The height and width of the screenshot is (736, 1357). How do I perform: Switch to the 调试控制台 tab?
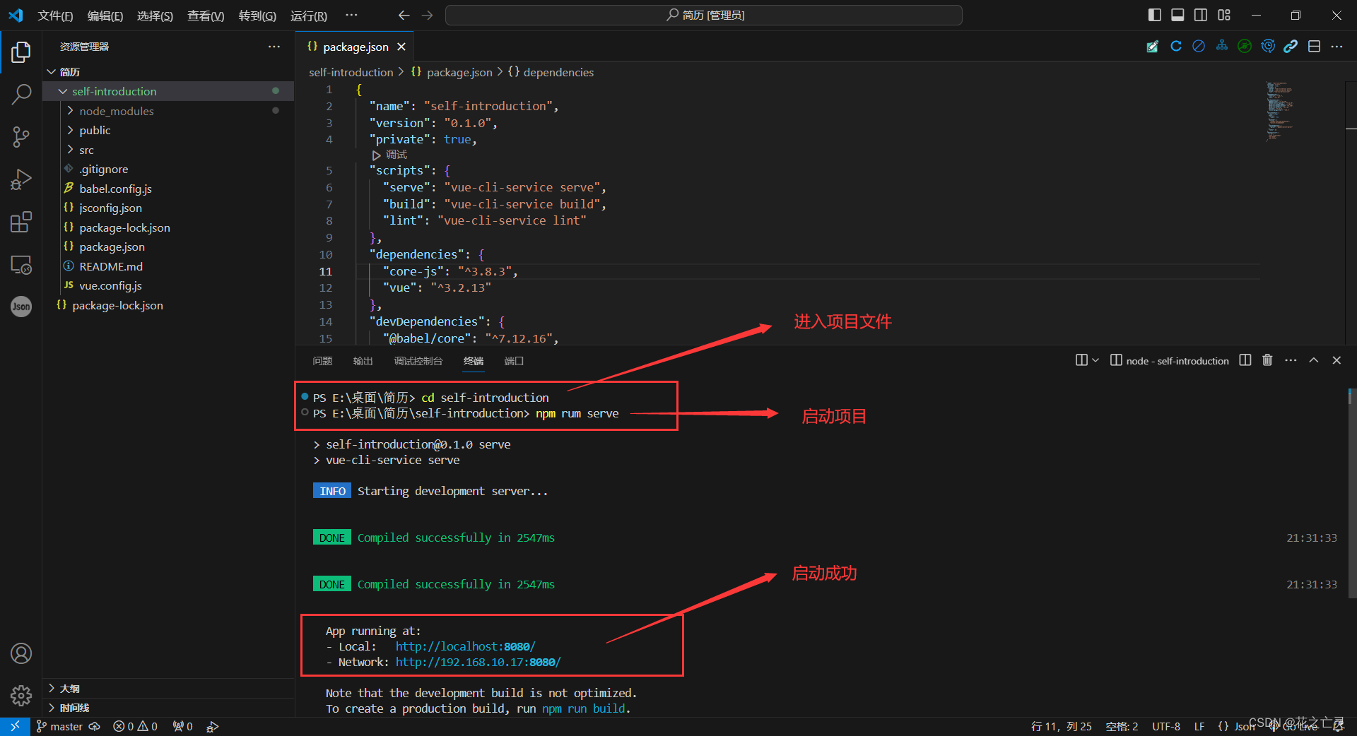[418, 361]
